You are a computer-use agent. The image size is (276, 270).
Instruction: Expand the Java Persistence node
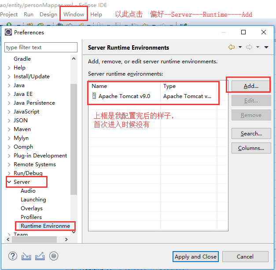[x=9, y=103]
